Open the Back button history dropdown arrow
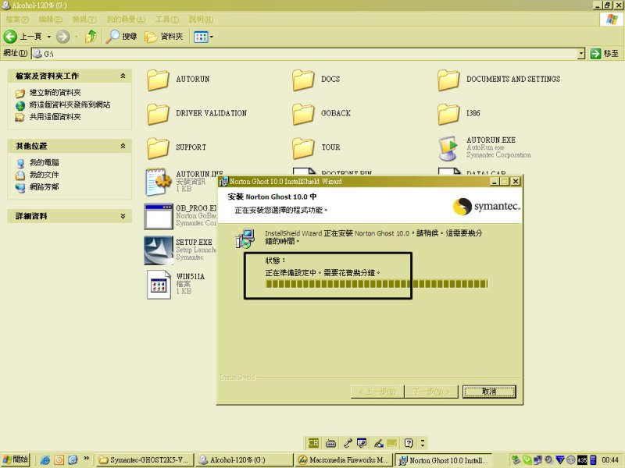Screen dimensions: 625x468 [49, 37]
